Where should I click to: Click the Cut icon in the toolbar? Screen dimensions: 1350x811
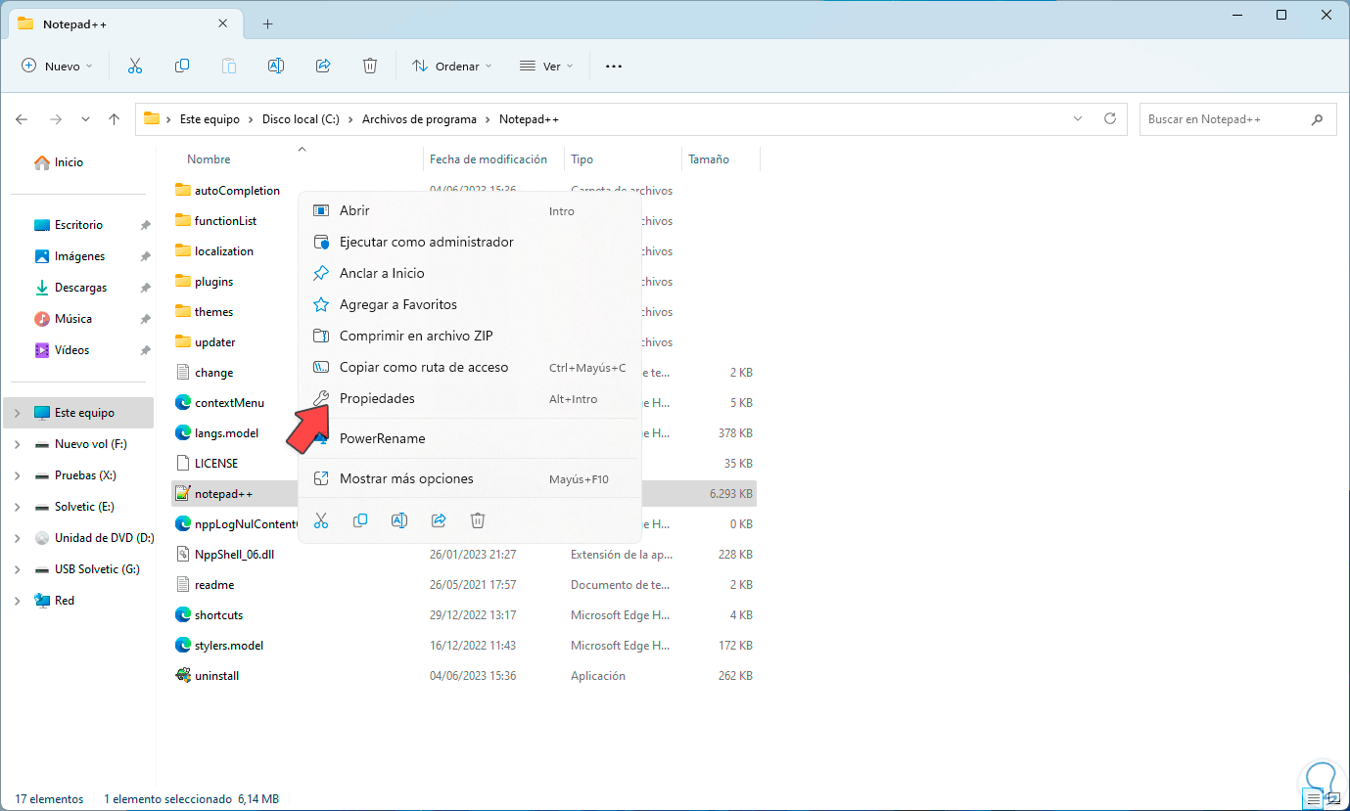(135, 66)
